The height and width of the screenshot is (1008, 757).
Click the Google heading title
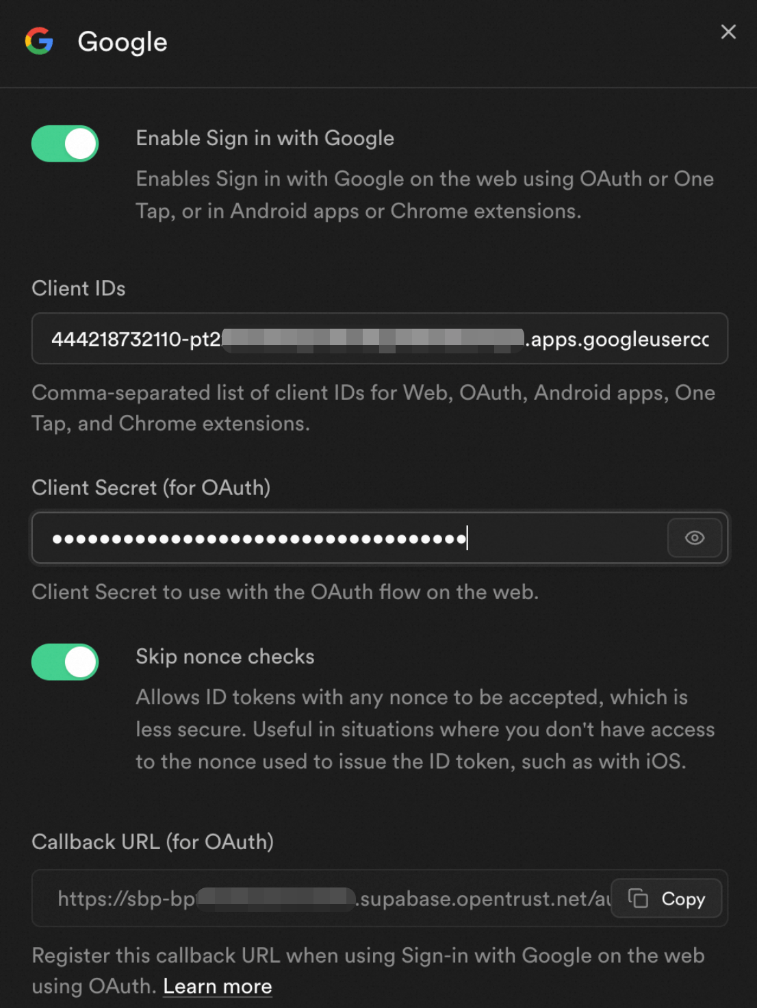[x=123, y=42]
